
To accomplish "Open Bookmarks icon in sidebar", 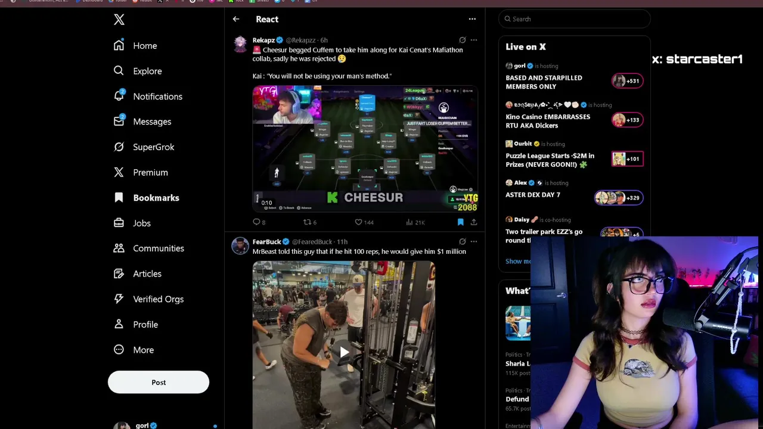I will [119, 197].
